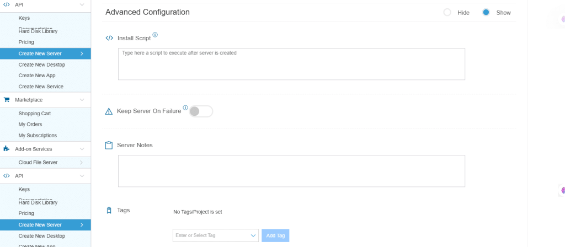Click into the Install Script text area
Screen dimensions: 565x247
pyautogui.click(x=291, y=64)
